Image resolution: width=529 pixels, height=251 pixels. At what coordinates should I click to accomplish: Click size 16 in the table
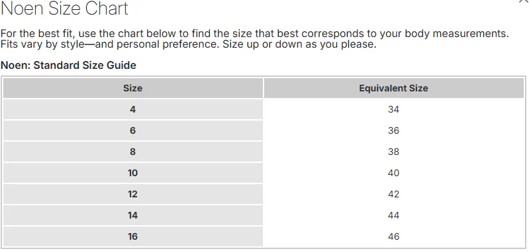[x=133, y=236]
